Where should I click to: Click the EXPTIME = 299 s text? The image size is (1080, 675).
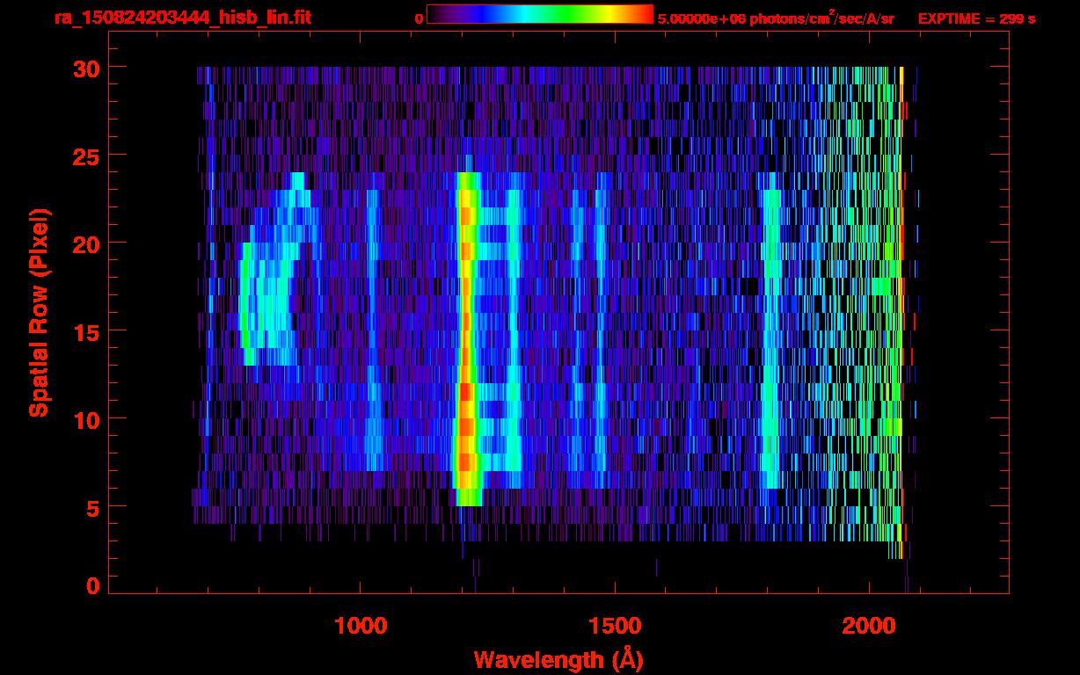[976, 18]
